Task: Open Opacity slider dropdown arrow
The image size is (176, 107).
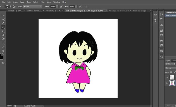Action: pos(57,7)
